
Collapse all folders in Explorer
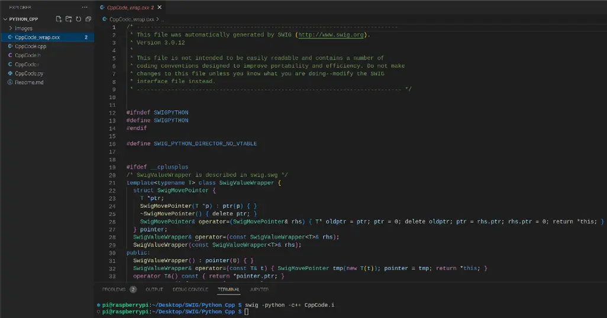pos(88,19)
